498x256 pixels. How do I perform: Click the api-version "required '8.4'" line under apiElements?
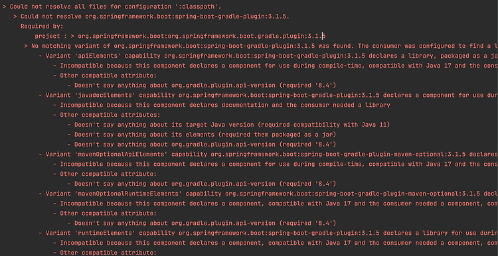[202, 85]
